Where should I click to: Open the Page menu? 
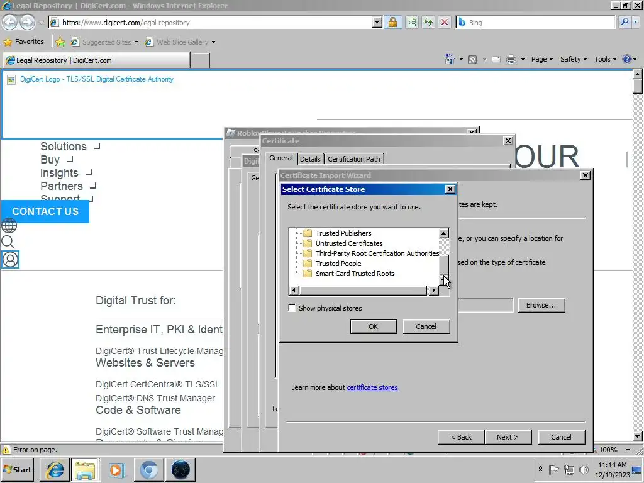[541, 60]
